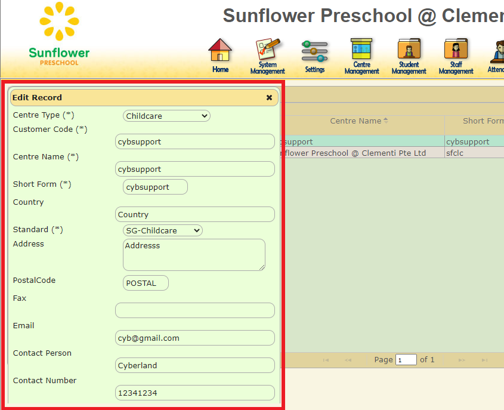This screenshot has width=504, height=410.
Task: Click the Country input field
Action: coord(195,214)
